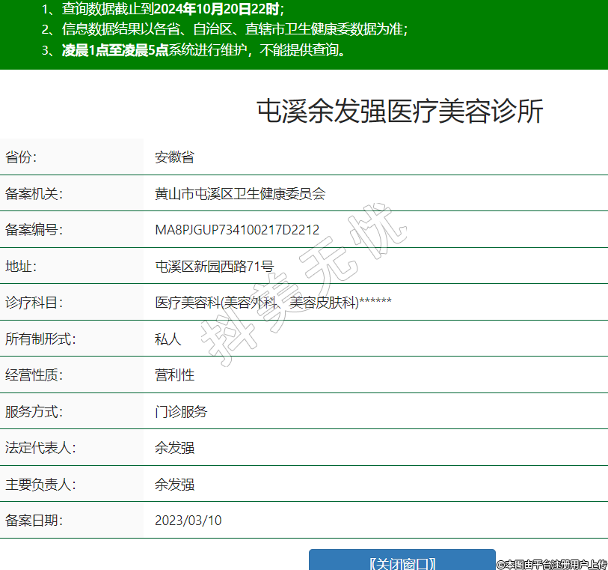This screenshot has width=608, height=570.
Task: Click the 关闭窗口 button
Action: click(402, 563)
